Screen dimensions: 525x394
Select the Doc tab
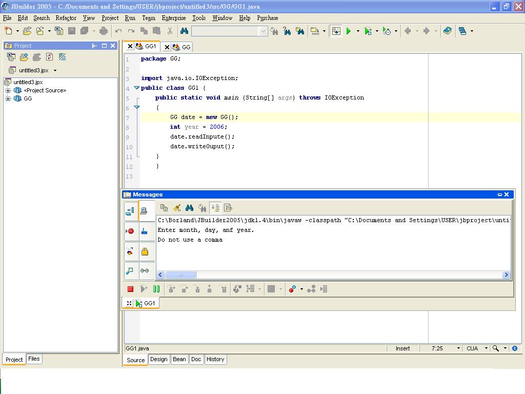pos(196,359)
